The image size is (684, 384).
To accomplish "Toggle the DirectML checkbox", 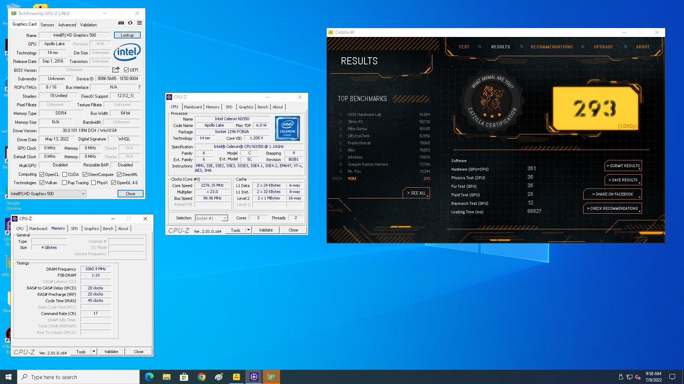I will pos(119,175).
